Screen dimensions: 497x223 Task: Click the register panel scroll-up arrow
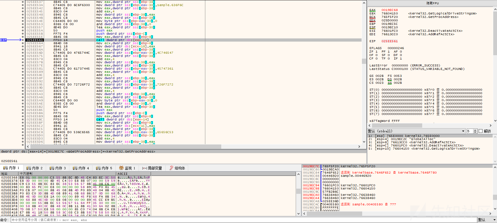[x=495, y=10]
